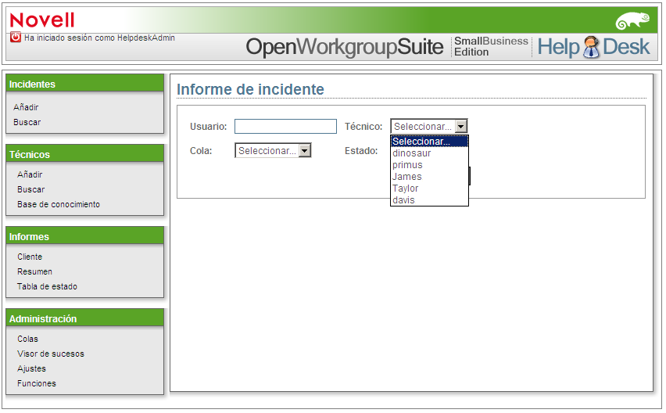
Task: Click the Informes section header
Action: coord(85,236)
